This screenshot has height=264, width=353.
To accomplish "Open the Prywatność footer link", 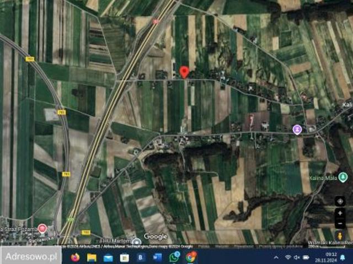I will click(x=243, y=246).
